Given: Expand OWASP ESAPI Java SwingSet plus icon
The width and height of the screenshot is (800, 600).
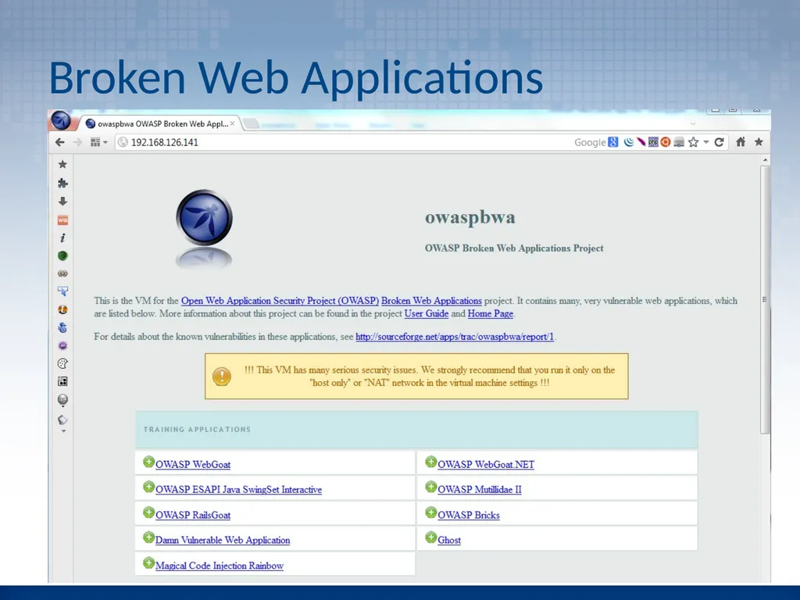Looking at the screenshot, I should click(x=148, y=487).
